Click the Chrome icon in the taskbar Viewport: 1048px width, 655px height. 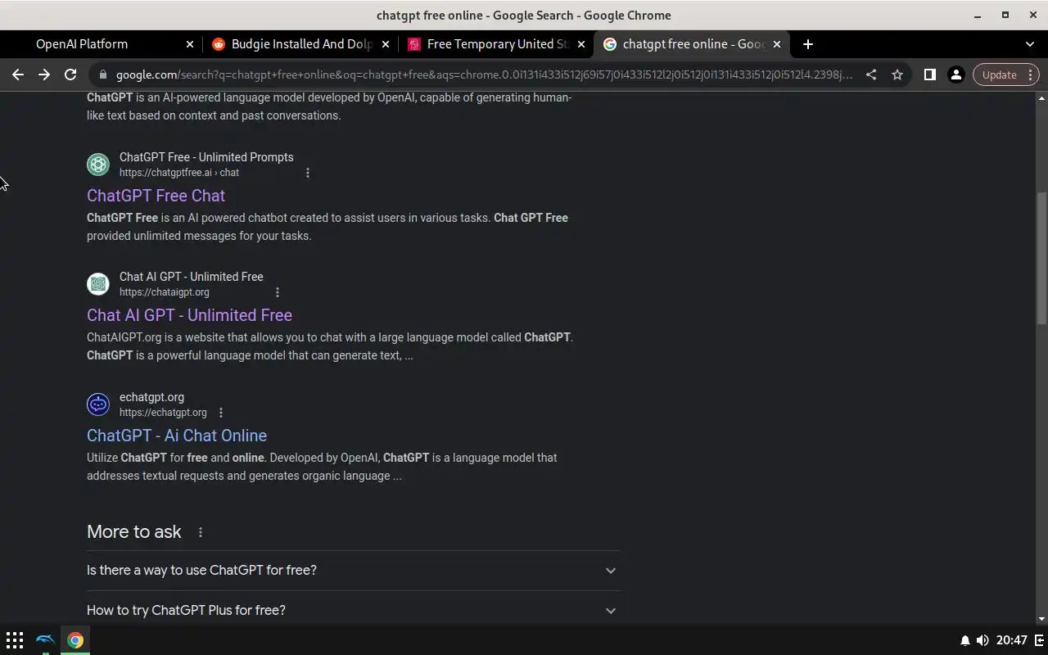(x=75, y=640)
